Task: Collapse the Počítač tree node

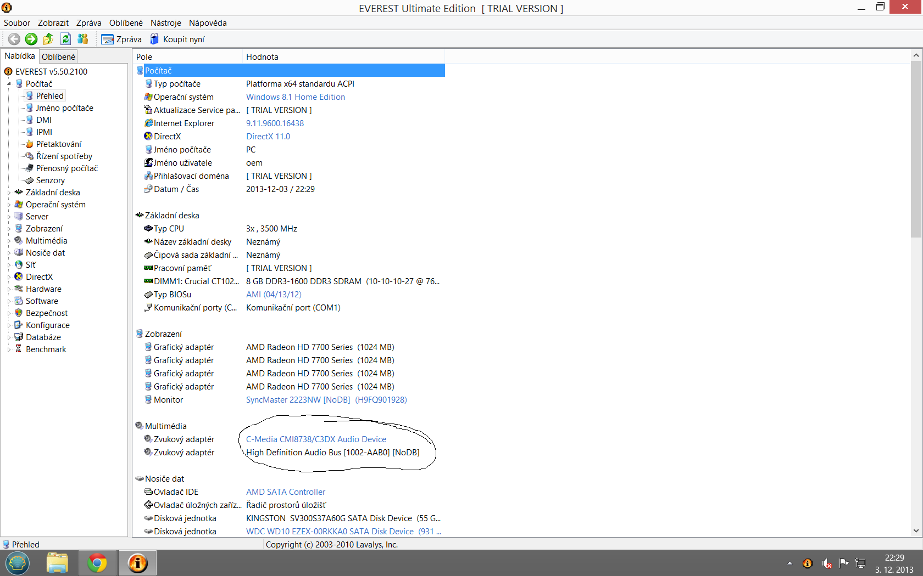Action: 9,84
